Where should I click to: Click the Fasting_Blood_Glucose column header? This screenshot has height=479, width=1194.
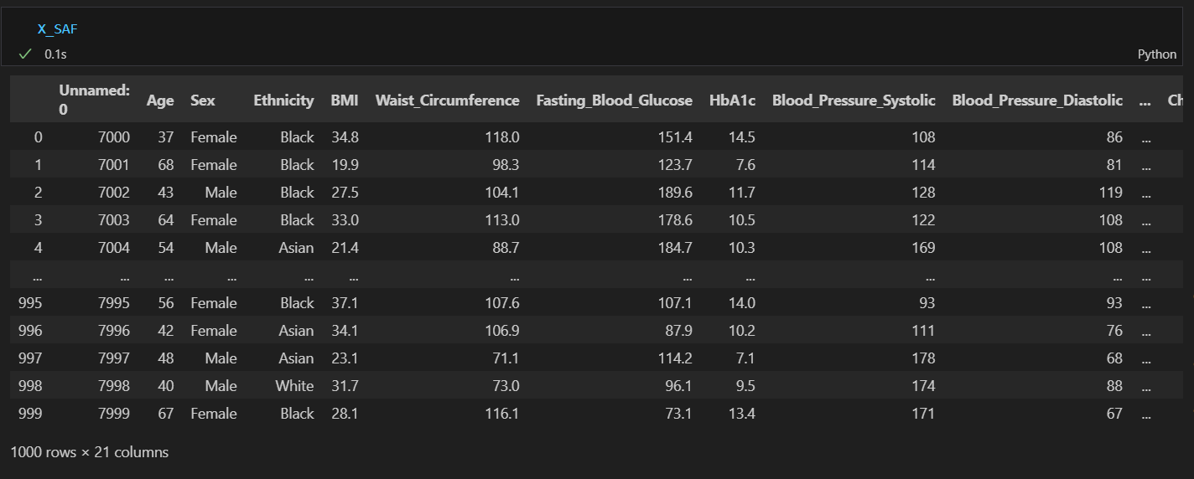point(615,100)
